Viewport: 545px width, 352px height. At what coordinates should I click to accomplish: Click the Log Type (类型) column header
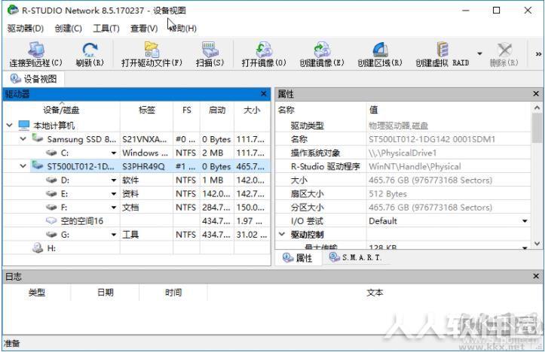(36, 293)
